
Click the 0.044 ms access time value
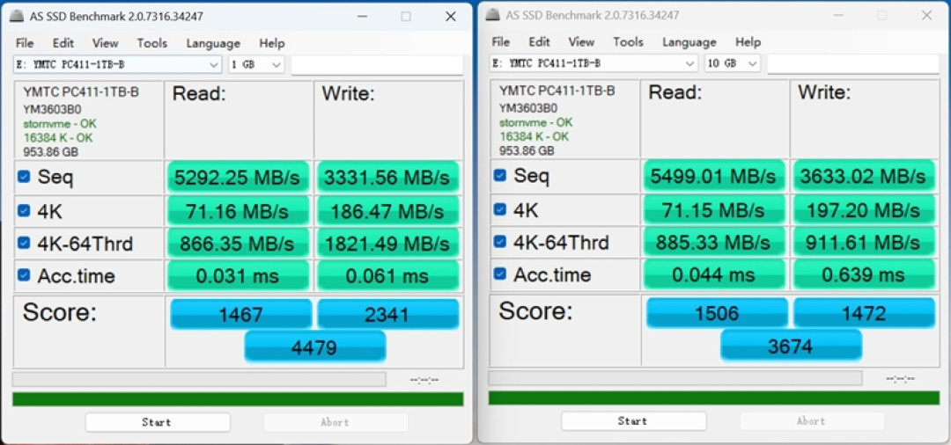714,275
